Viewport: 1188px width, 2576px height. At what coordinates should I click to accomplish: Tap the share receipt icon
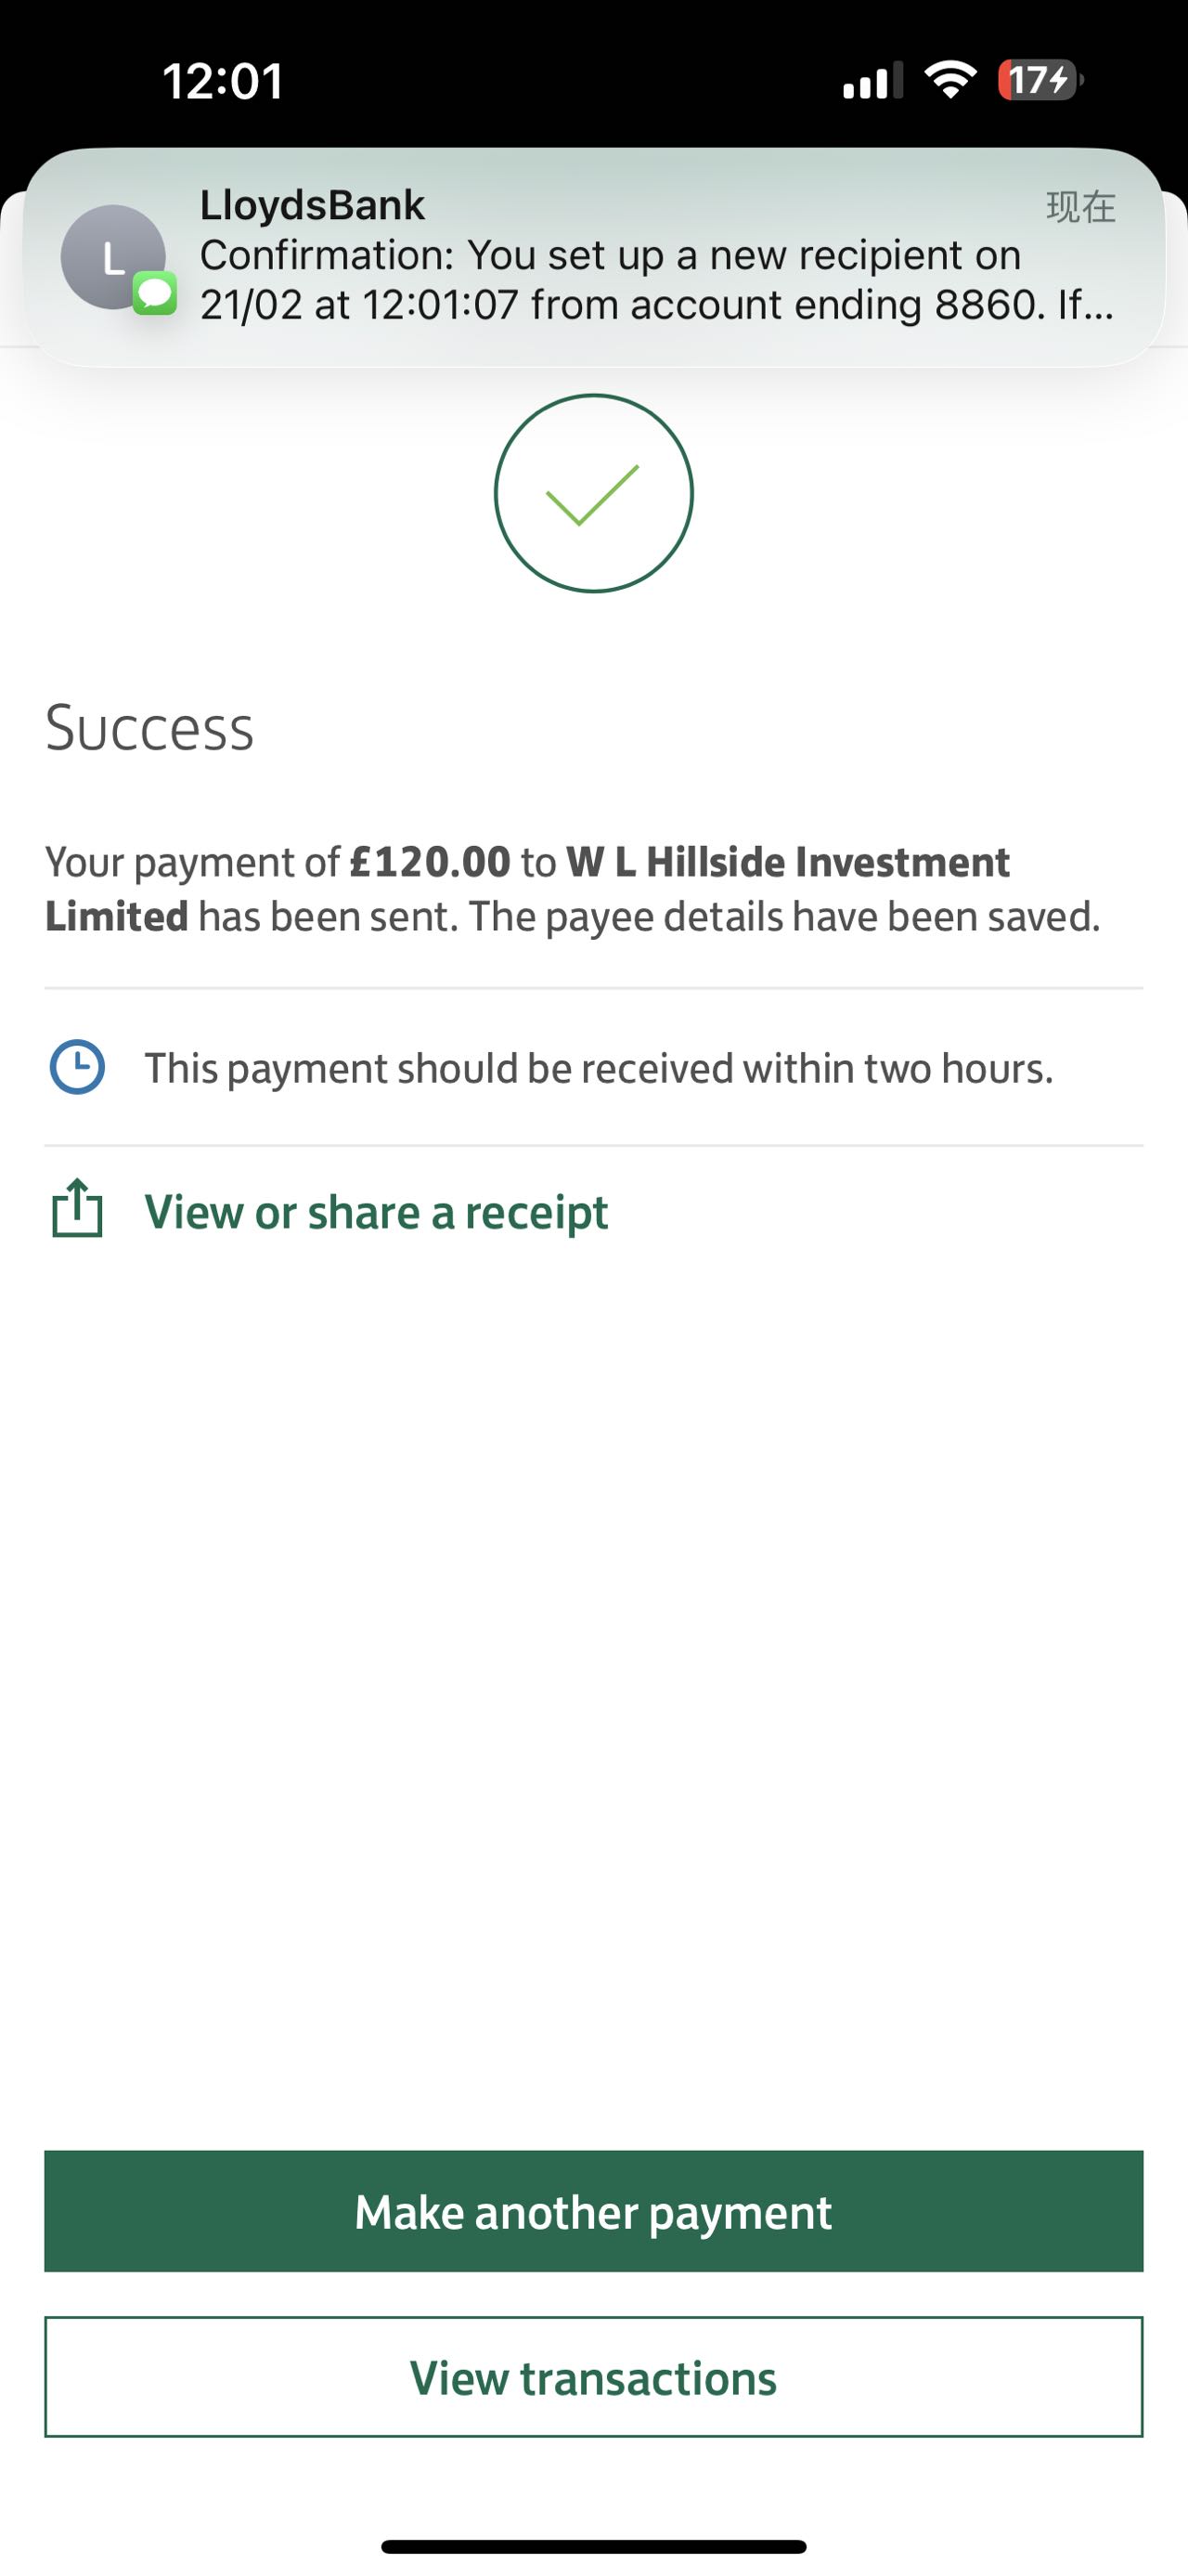point(77,1209)
